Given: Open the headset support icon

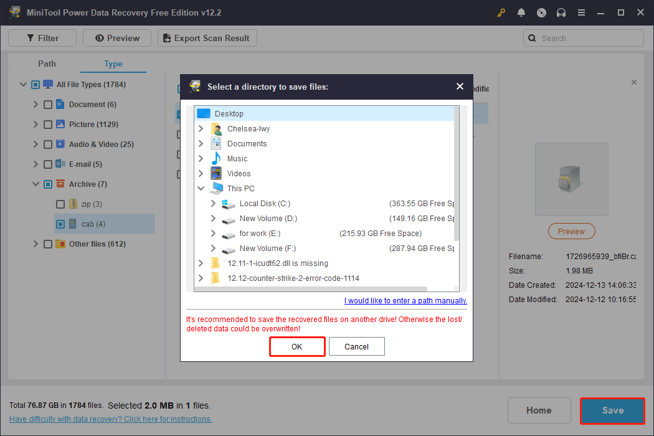Looking at the screenshot, I should click(x=561, y=12).
